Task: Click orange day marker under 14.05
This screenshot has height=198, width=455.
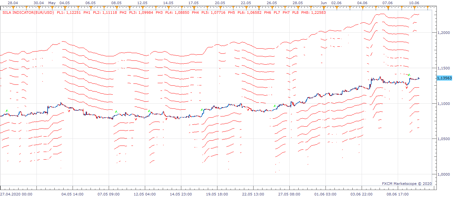Action: (168, 8)
